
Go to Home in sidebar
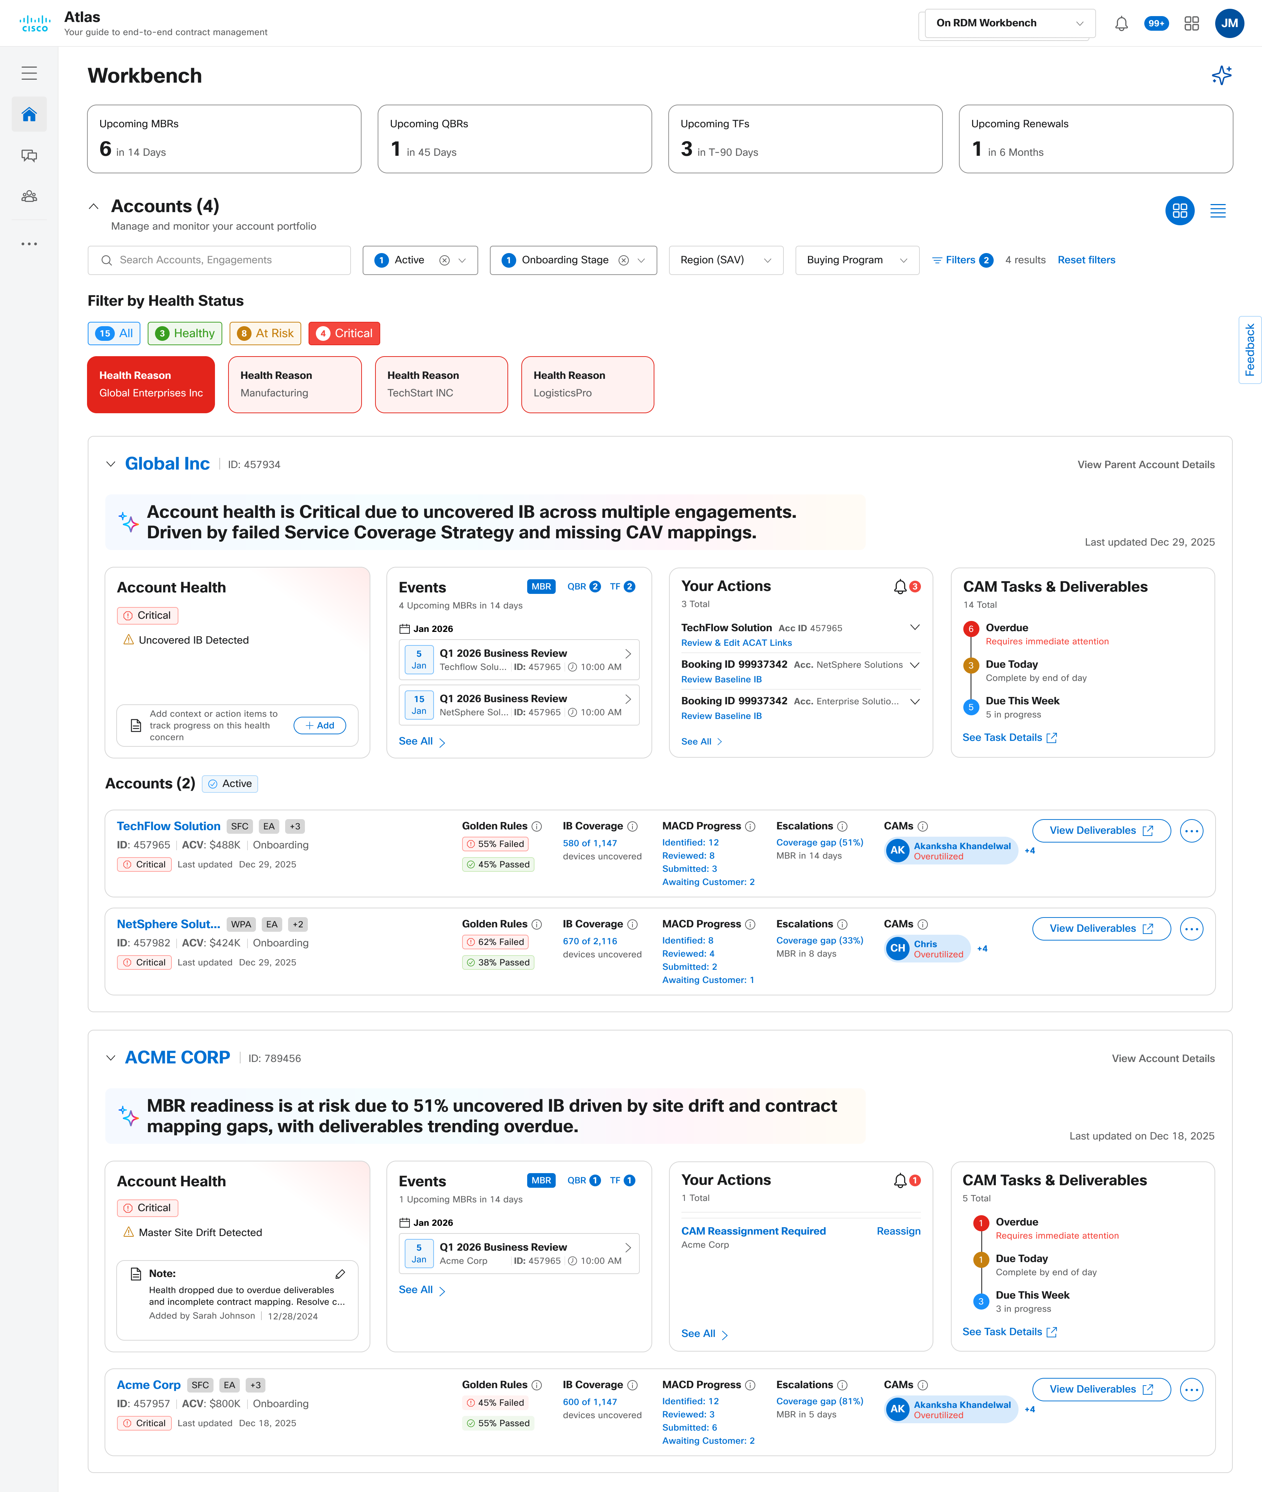29,114
